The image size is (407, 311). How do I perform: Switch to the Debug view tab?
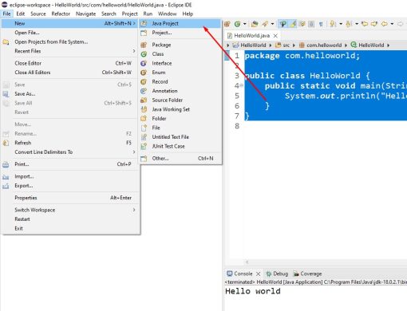click(277, 274)
